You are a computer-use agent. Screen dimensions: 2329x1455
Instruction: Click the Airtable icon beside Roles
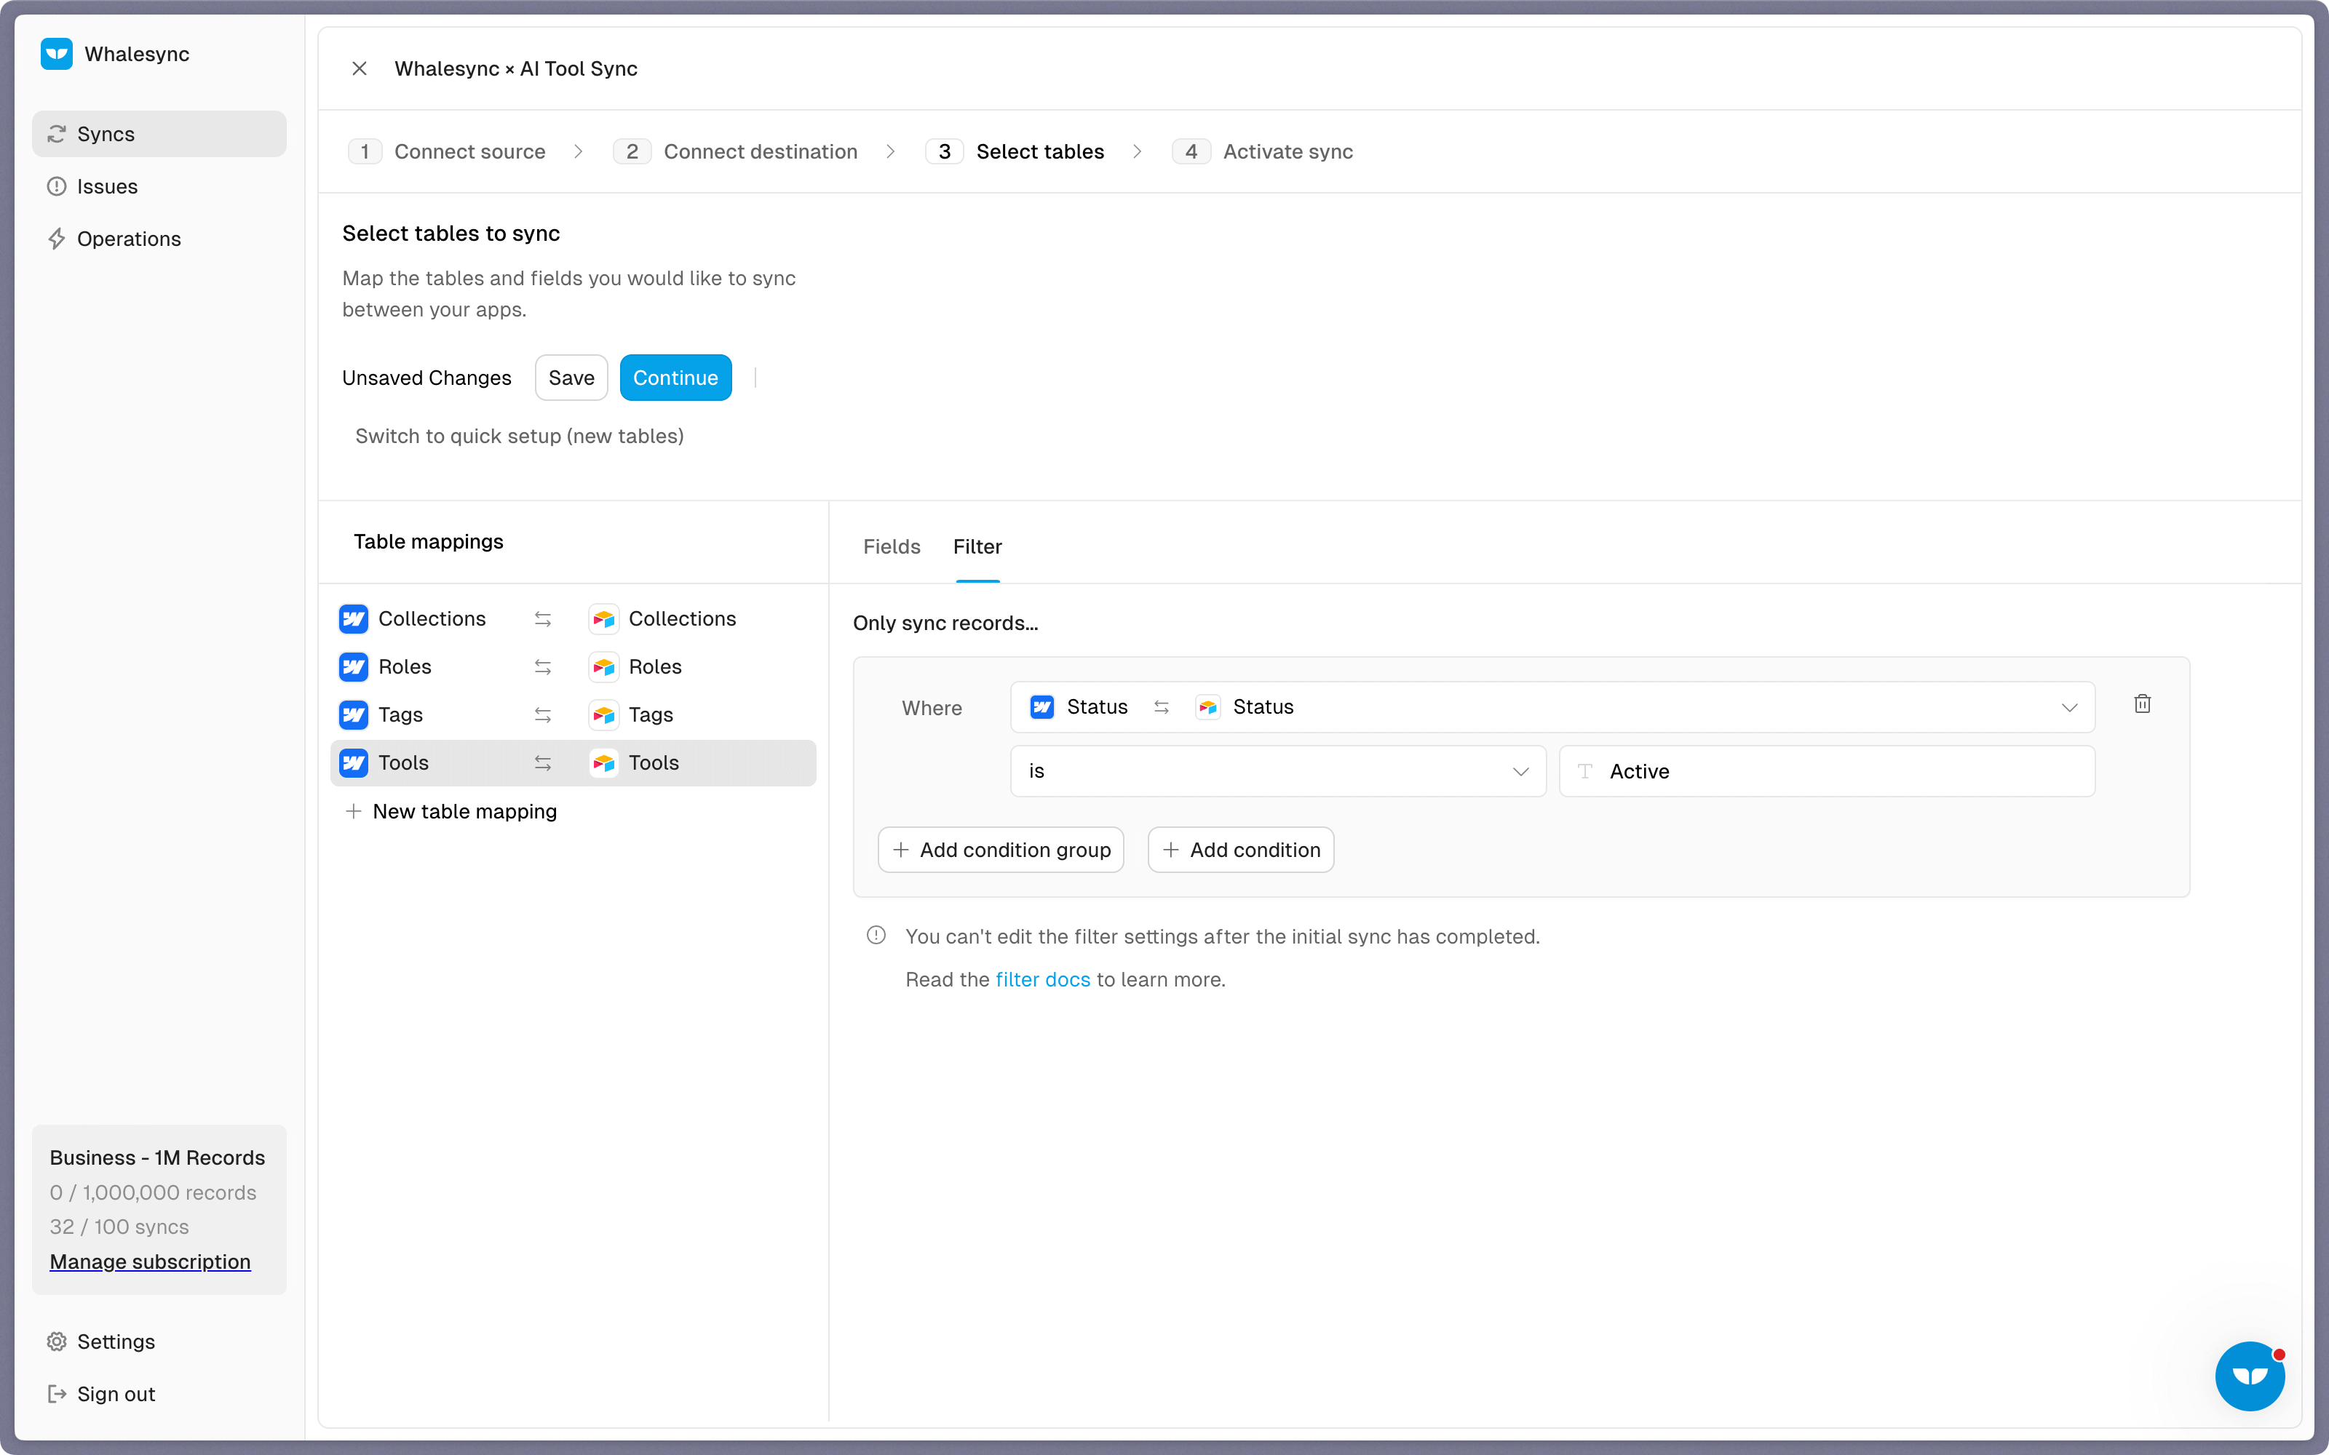603,667
